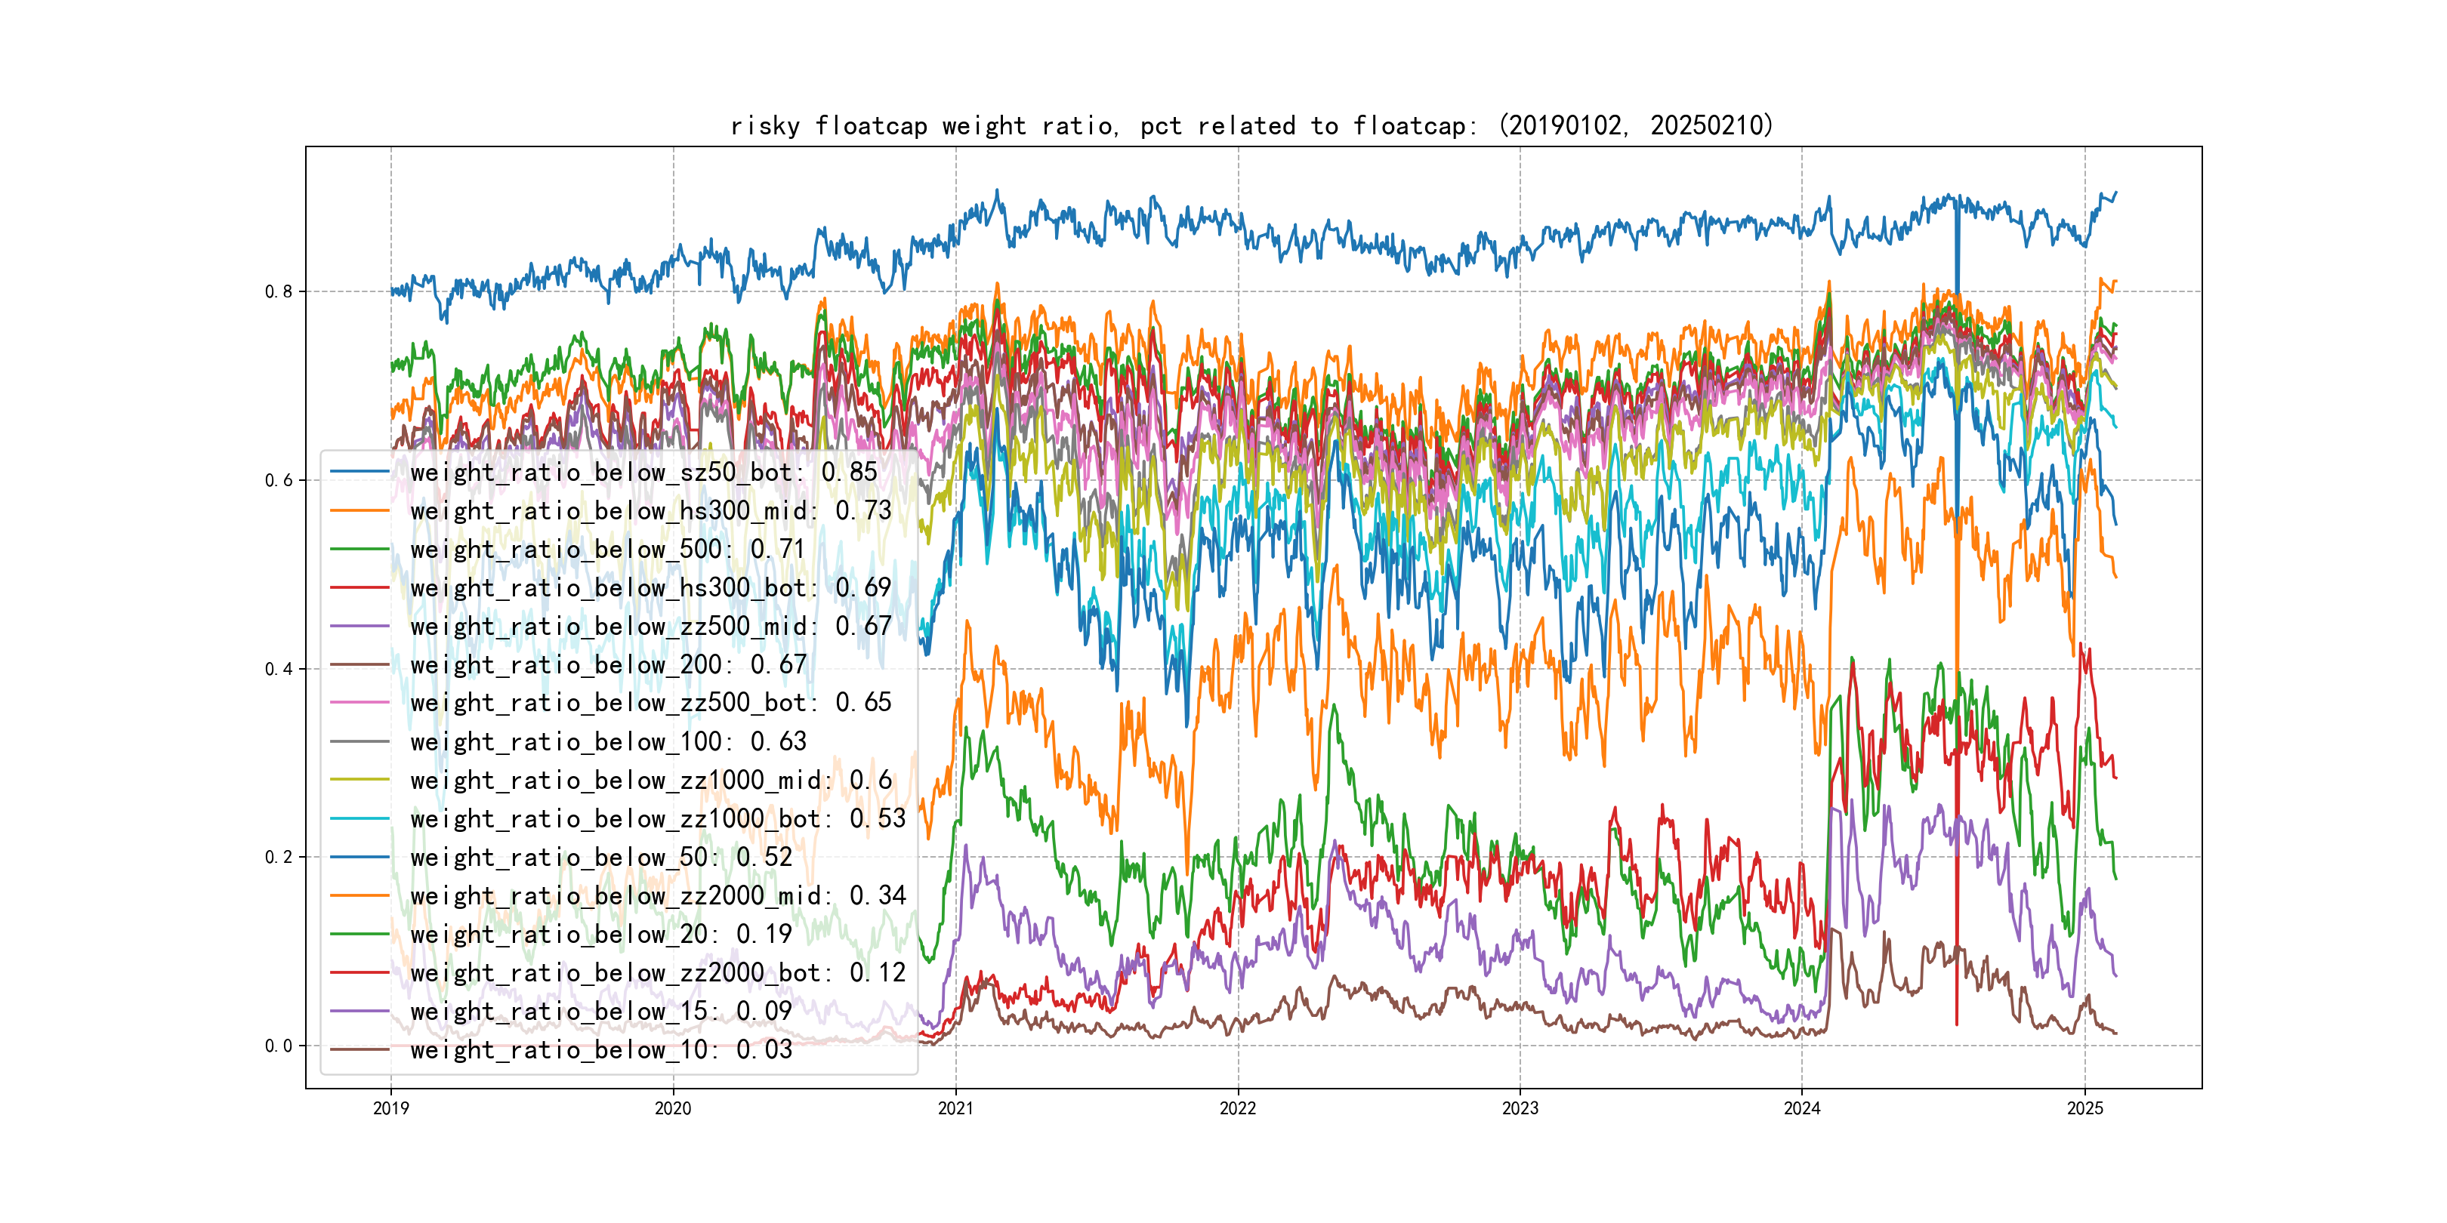The width and height of the screenshot is (2447, 1223).
Task: Click the 2021 x-axis tick label
Action: (955, 1108)
